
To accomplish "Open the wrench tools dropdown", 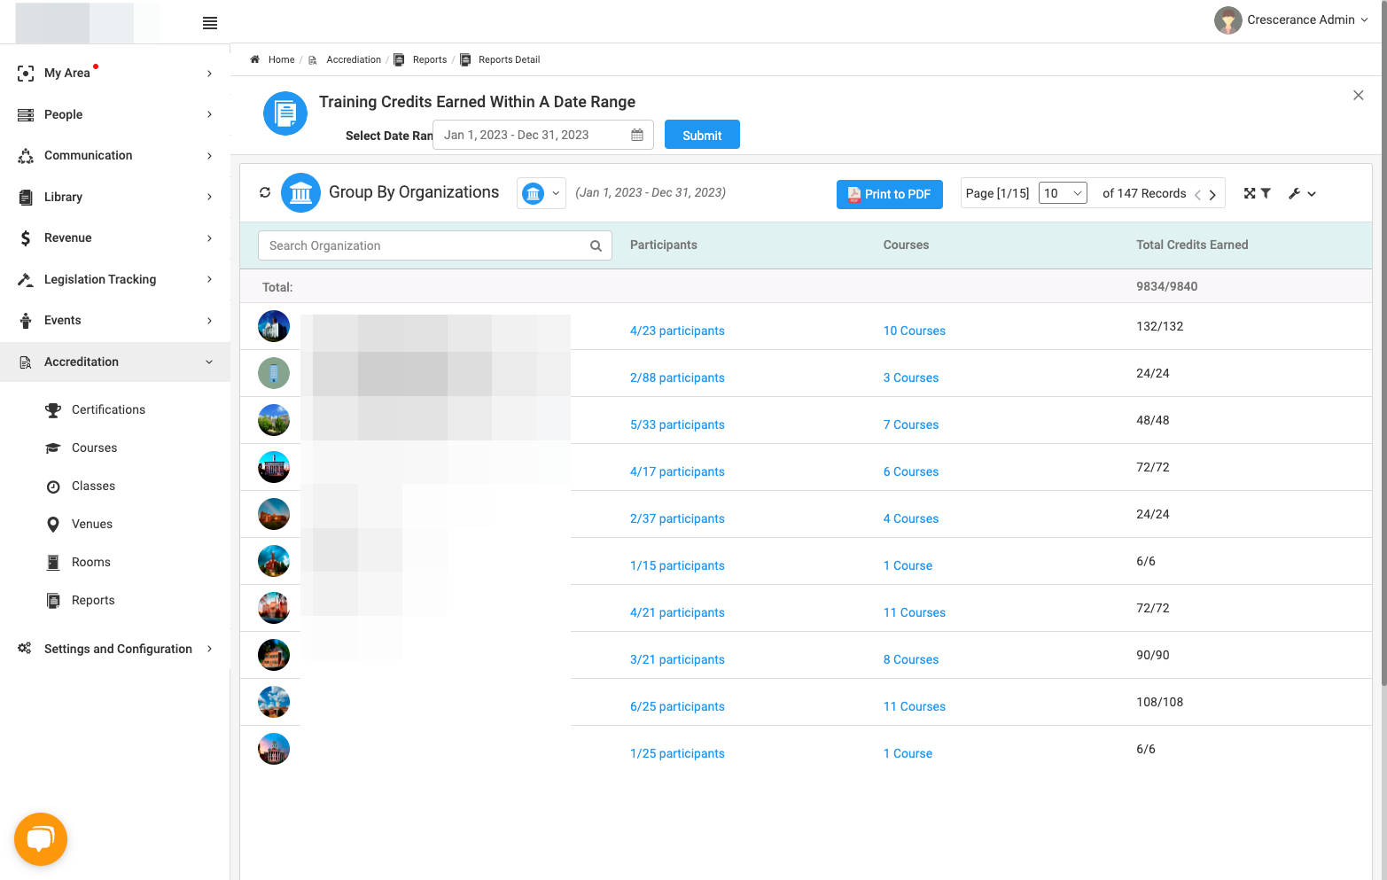I will coord(1302,193).
